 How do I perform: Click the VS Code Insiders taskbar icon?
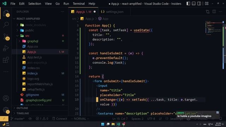coord(118,124)
